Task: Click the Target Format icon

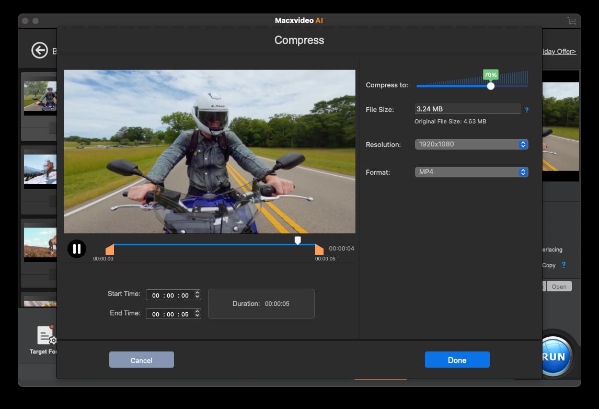Action: coord(46,336)
